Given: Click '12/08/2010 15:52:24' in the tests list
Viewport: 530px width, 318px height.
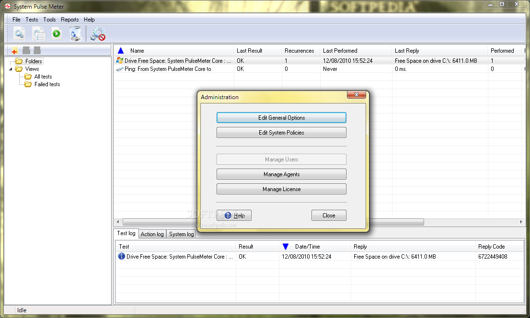Looking at the screenshot, I should 347,61.
